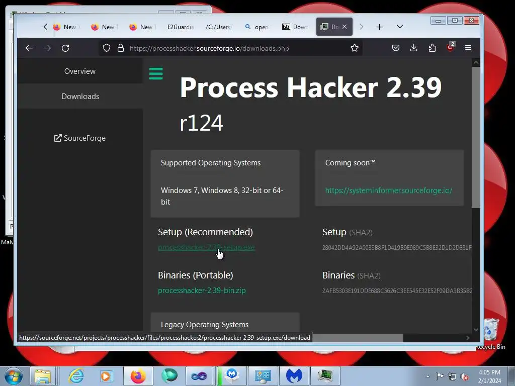This screenshot has width=515, height=386.
Task: Open the clock showing 4:05 PM
Action: tap(490, 376)
